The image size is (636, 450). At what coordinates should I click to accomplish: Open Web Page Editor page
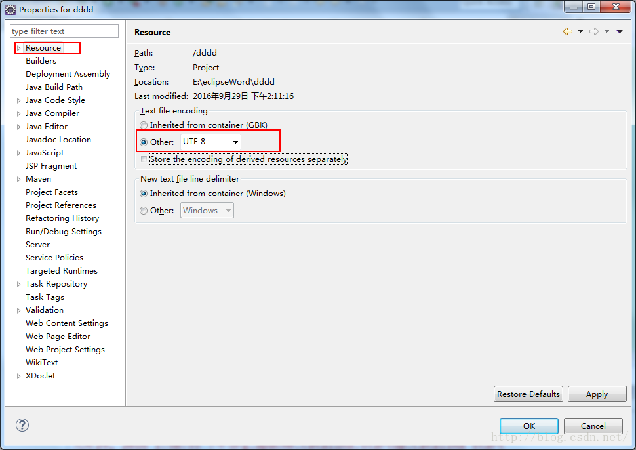(58, 337)
